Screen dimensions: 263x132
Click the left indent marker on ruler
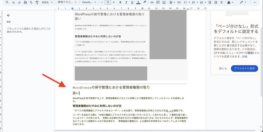[x=72, y=9]
